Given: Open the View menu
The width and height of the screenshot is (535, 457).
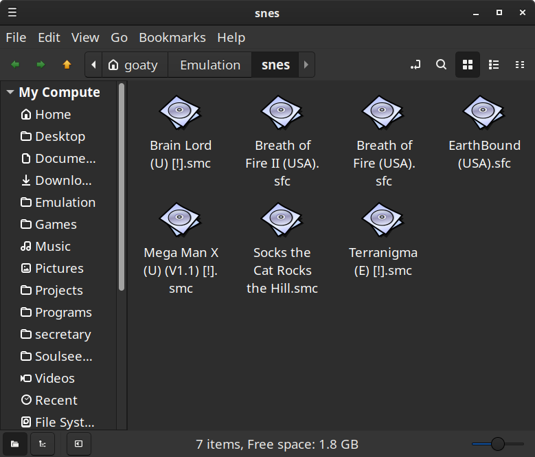Looking at the screenshot, I should [85, 38].
